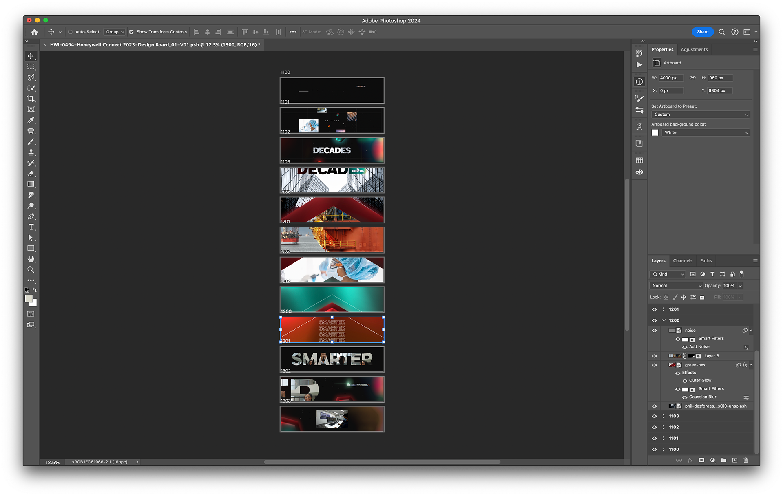
Task: Select the Gradient tool
Action: pyautogui.click(x=31, y=184)
